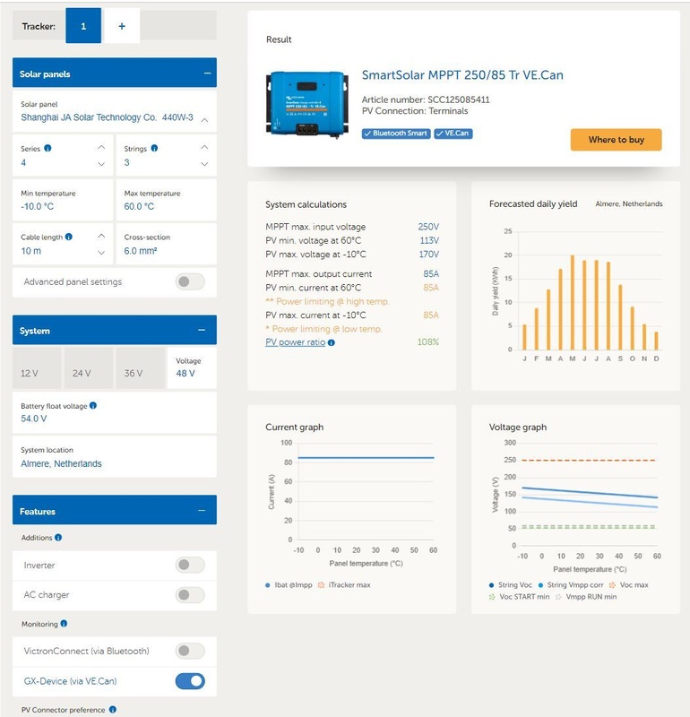Enable VictronConnect (via Bluetooth) toggle
This screenshot has height=717, width=690.
[190, 651]
